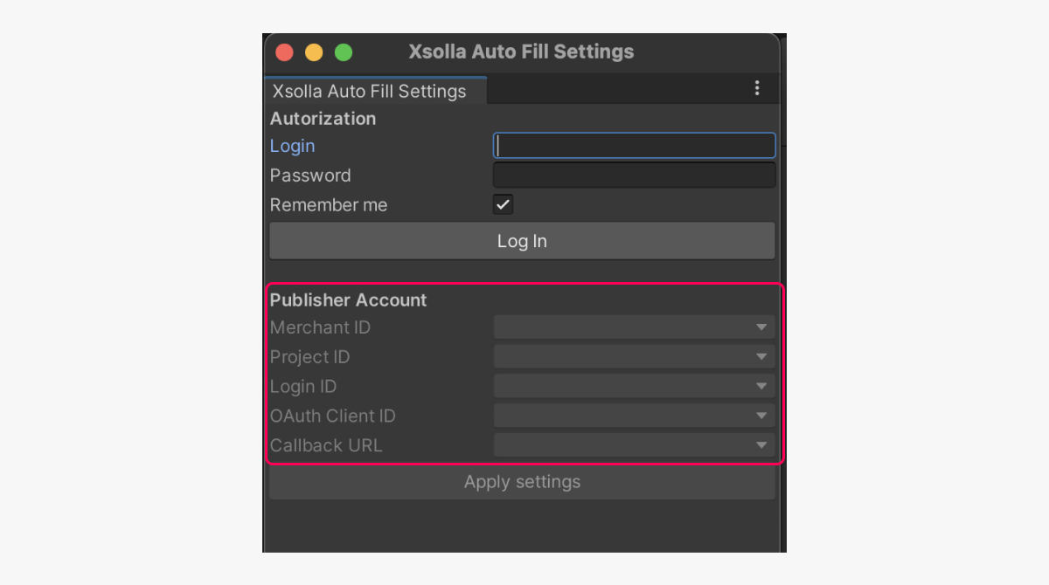Click the Remember me label
The height and width of the screenshot is (585, 1049).
click(x=329, y=205)
